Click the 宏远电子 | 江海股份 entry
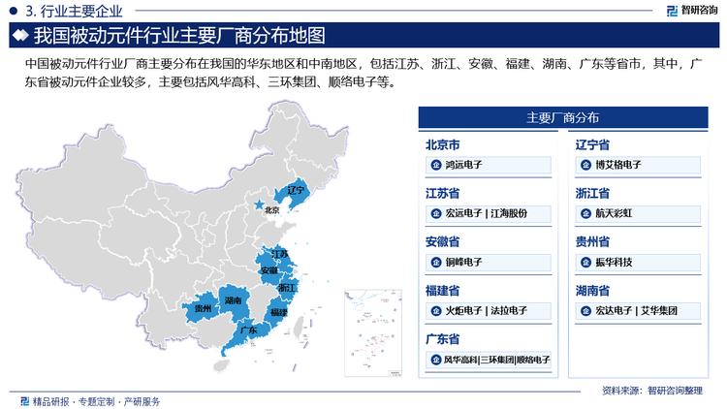727x409 pixels. click(489, 214)
